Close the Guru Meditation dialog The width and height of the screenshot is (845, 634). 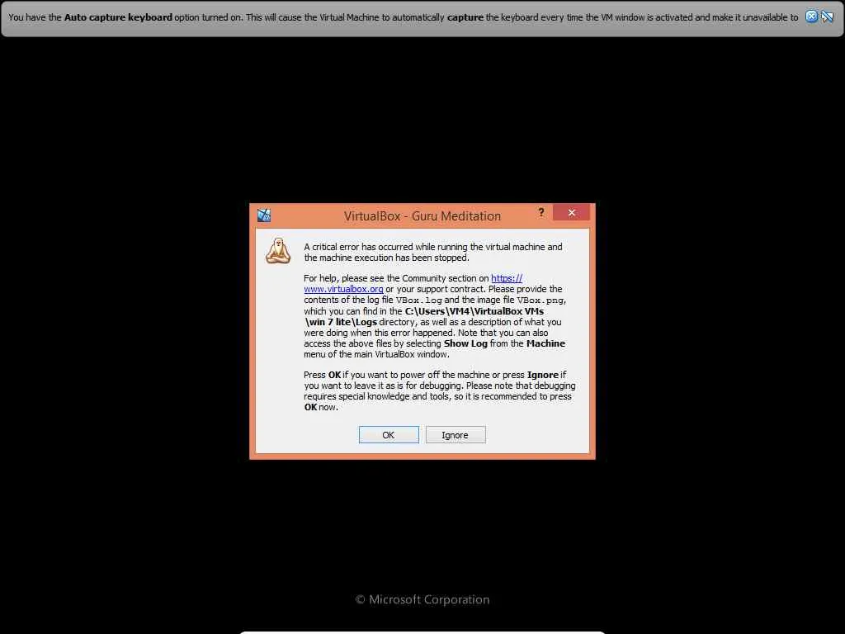pos(571,212)
